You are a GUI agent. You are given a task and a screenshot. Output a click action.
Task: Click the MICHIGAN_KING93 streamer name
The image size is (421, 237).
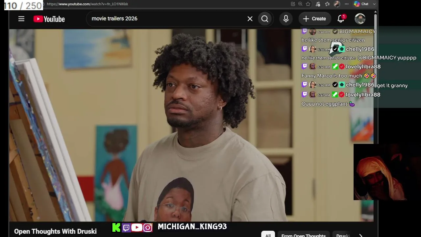pyautogui.click(x=192, y=226)
